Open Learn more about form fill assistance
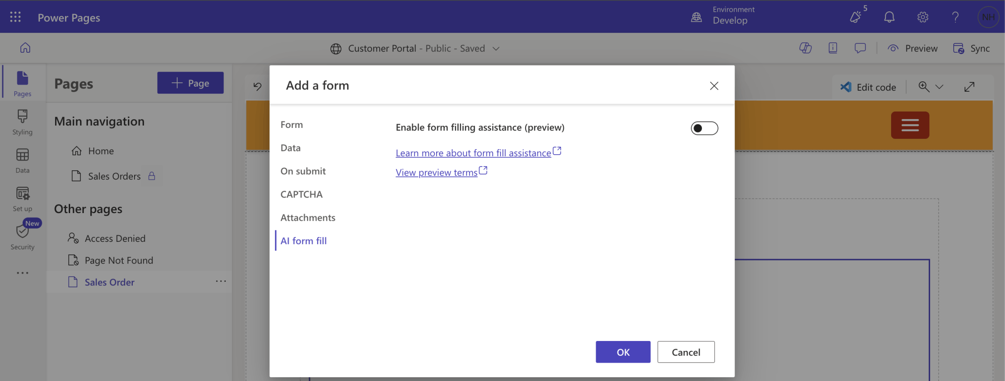The width and height of the screenshot is (1005, 381). (x=473, y=153)
